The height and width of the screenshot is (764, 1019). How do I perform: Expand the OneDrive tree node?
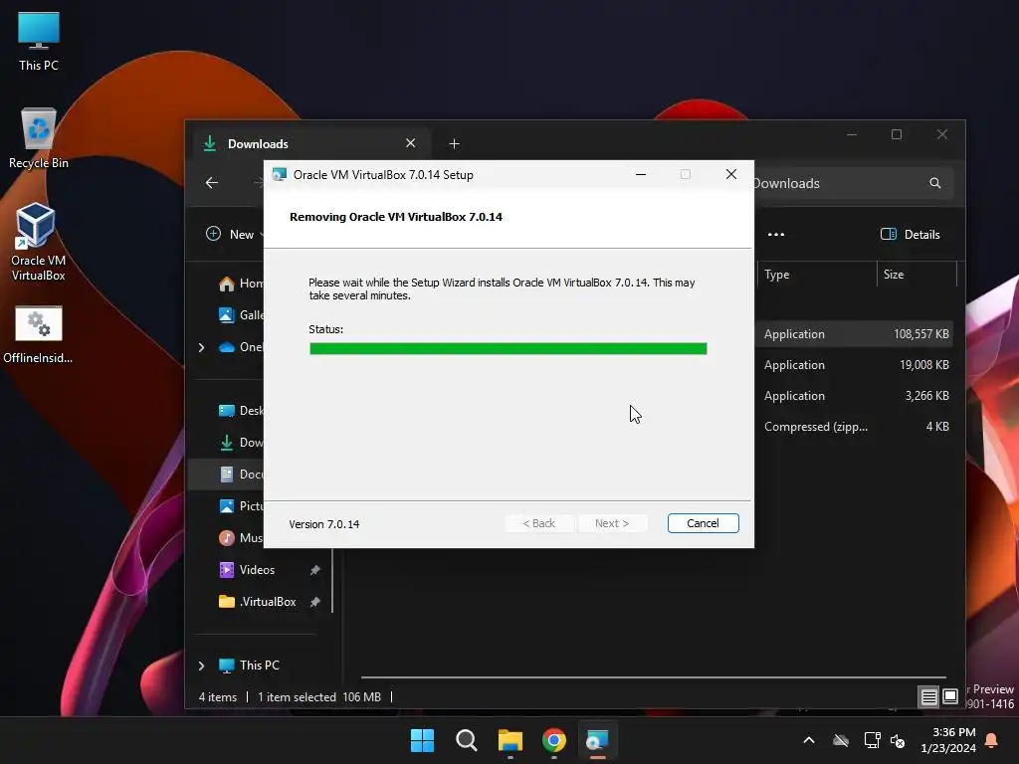click(201, 347)
